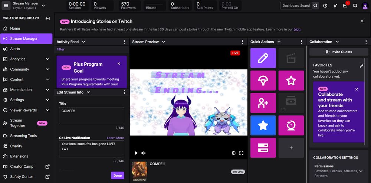Click the stacked bars layout quick action
Screen dimensions: 371x183
(x=263, y=148)
